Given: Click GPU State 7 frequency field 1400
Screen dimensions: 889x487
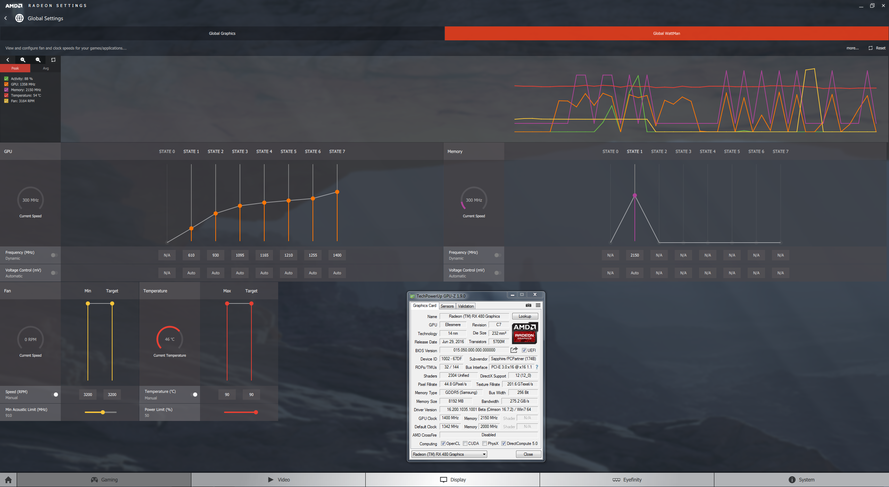Looking at the screenshot, I should [337, 255].
